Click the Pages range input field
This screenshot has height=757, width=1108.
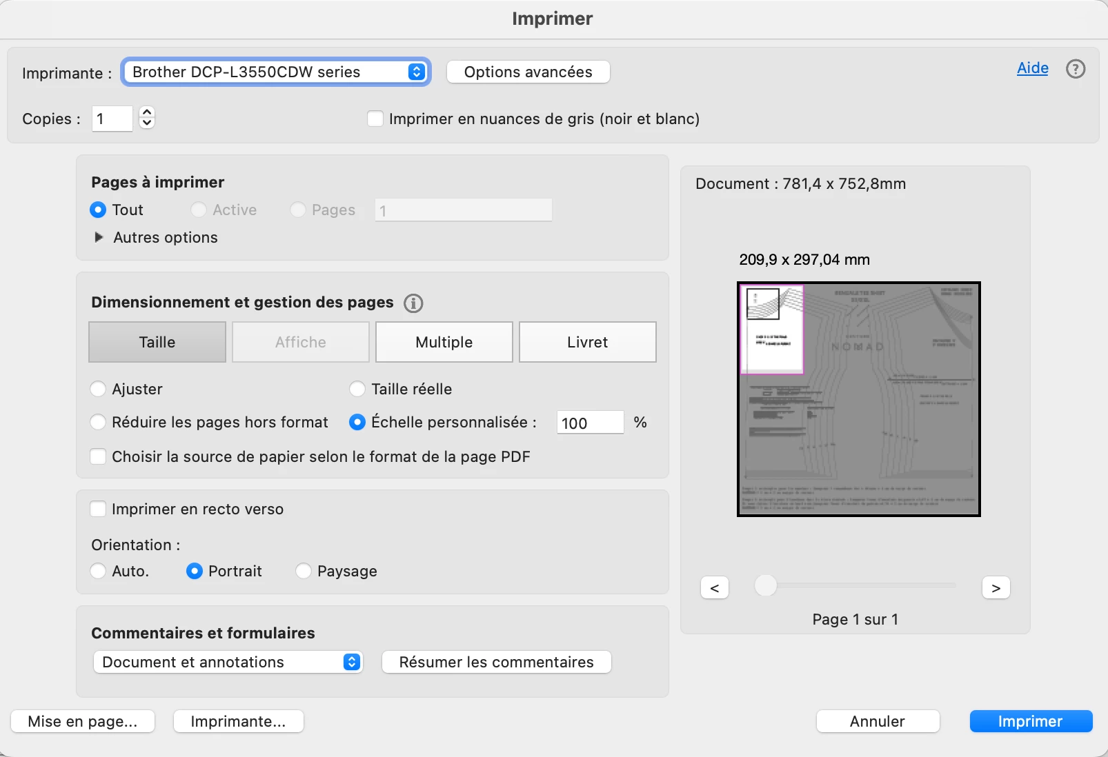[464, 210]
